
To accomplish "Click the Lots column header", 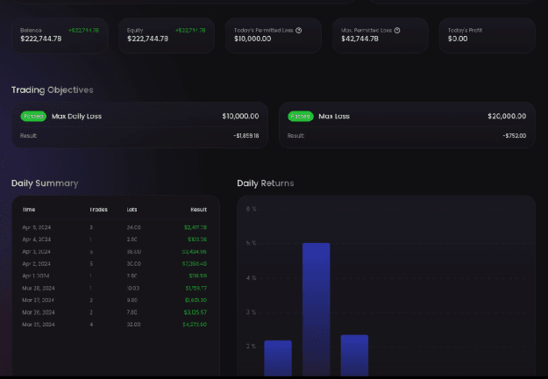I will coord(132,210).
